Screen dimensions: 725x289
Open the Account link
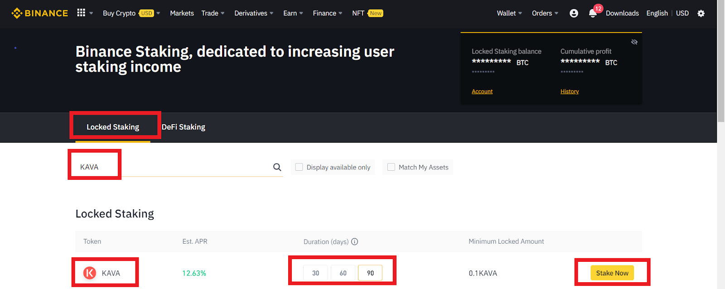tap(482, 92)
